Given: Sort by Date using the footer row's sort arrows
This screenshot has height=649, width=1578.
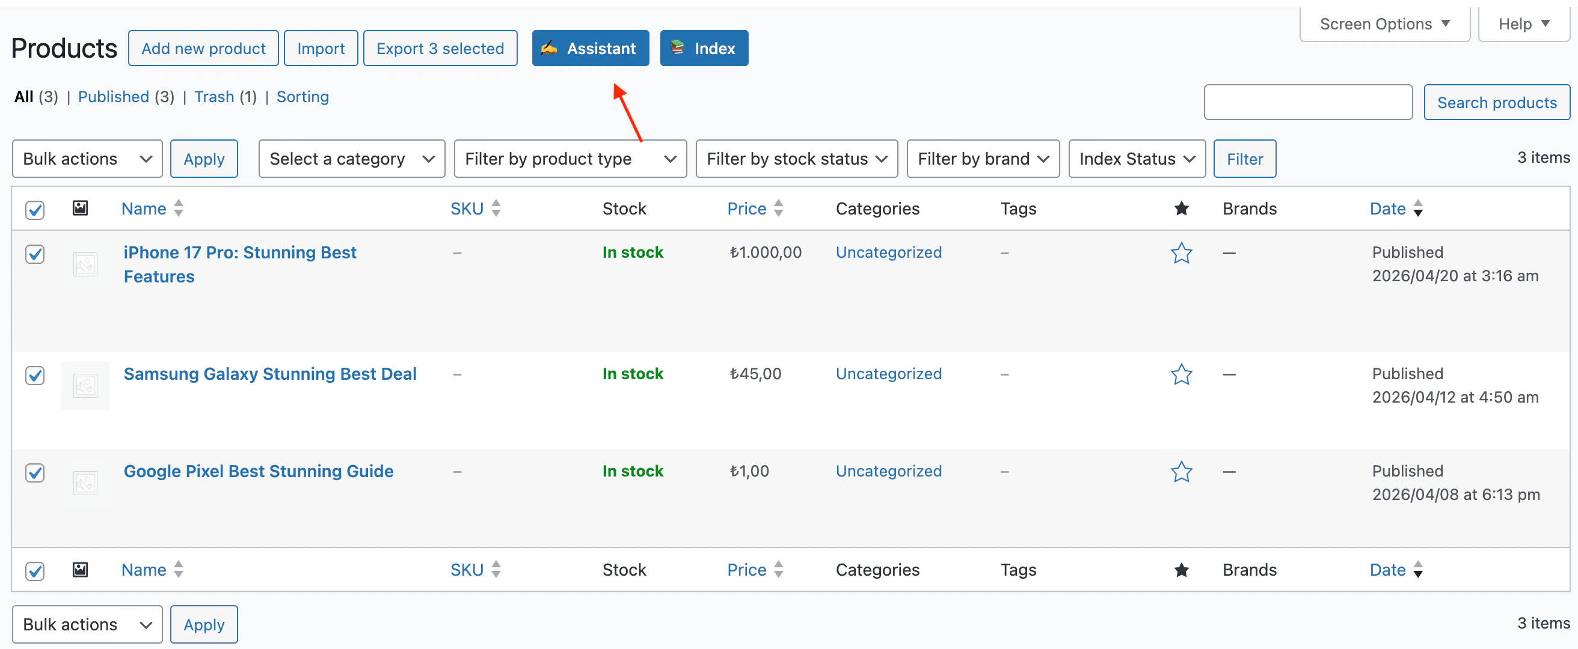Looking at the screenshot, I should tap(1417, 570).
